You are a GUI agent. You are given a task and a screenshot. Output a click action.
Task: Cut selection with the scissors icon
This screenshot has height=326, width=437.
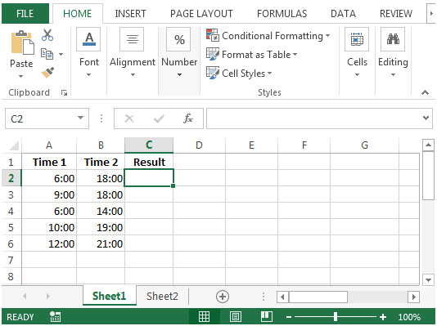(47, 35)
